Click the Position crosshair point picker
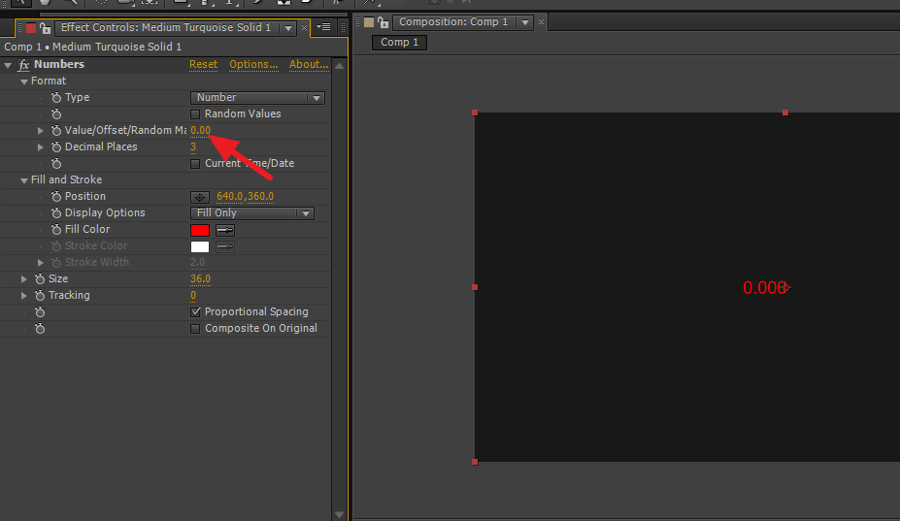Viewport: 900px width, 521px height. click(x=200, y=197)
